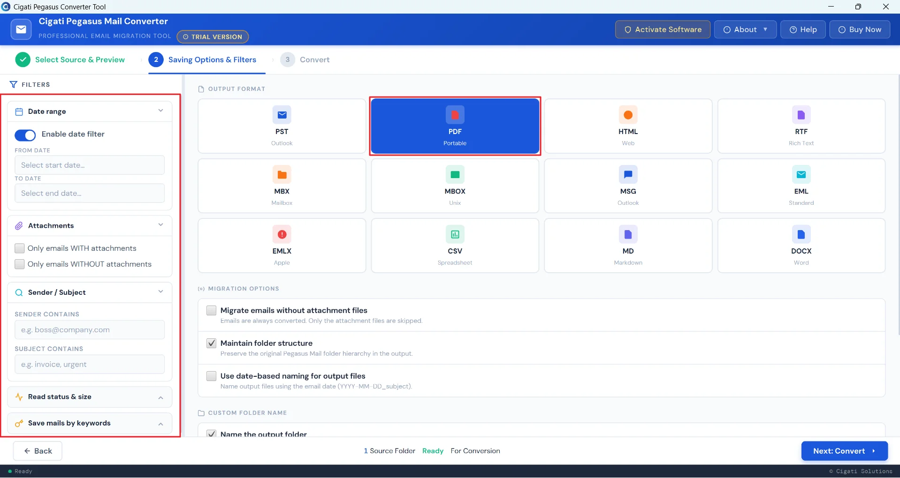Collapse the Sender / Subject section chevron
The width and height of the screenshot is (900, 478).
160,291
